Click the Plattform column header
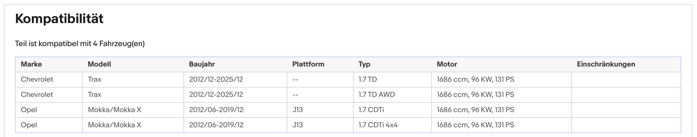 tap(308, 64)
